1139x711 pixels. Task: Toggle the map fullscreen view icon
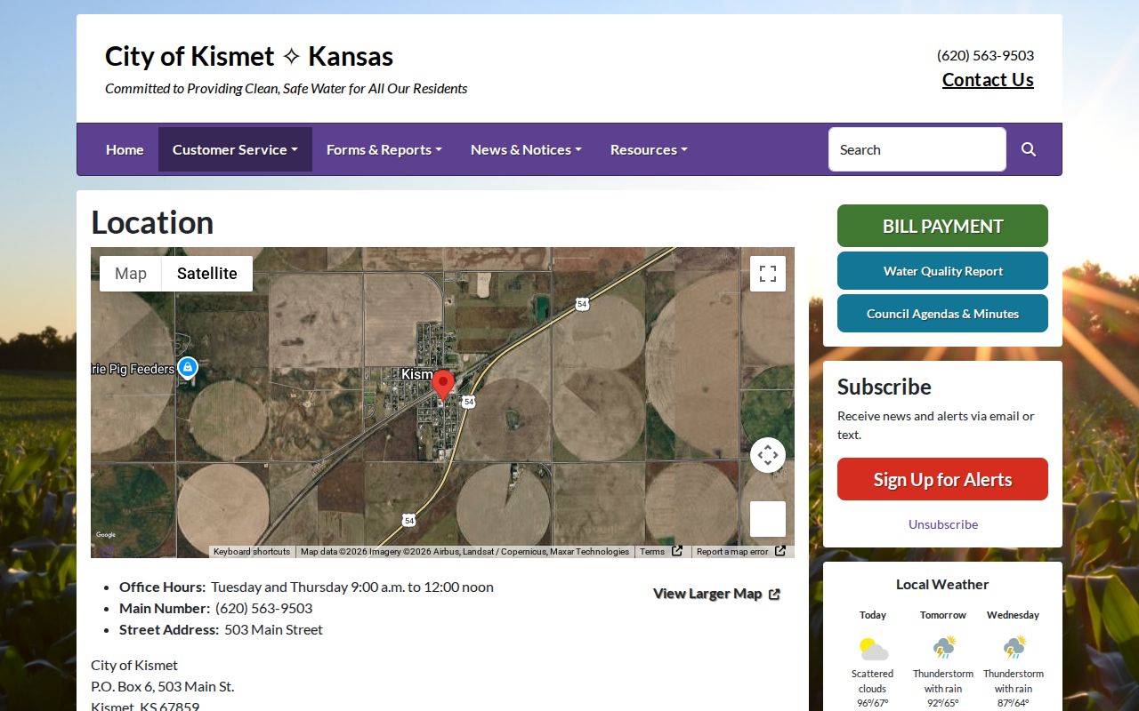click(768, 274)
